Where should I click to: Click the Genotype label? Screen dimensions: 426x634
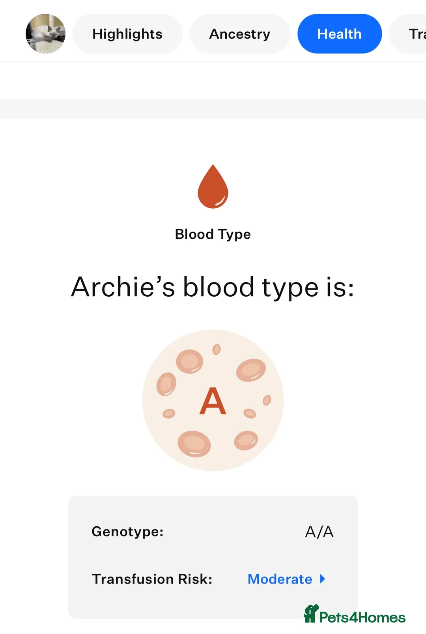127,531
